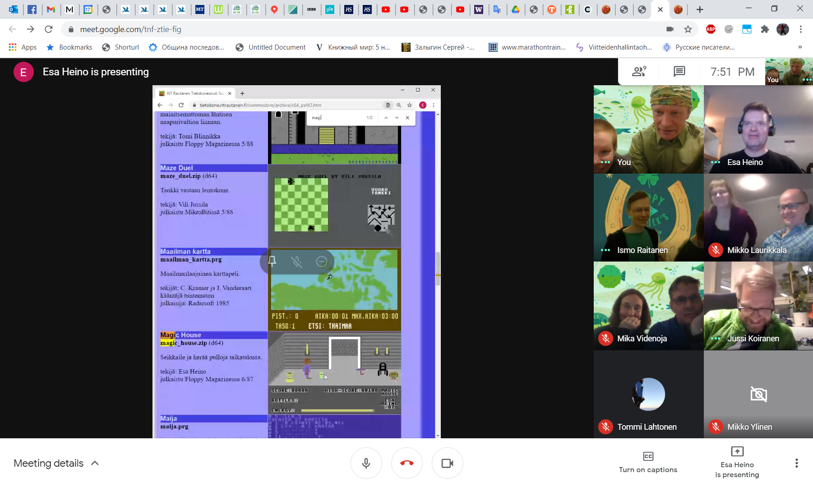Mute the microphone
The image size is (813, 487).
coord(366,463)
